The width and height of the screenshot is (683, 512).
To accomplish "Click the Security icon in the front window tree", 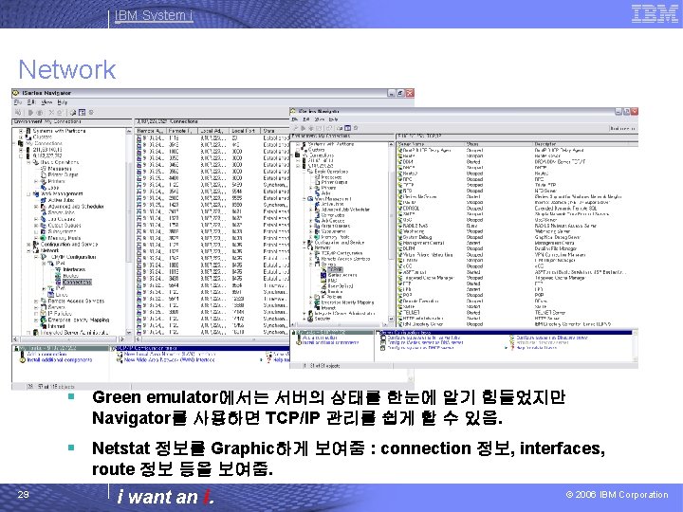I will click(x=310, y=319).
